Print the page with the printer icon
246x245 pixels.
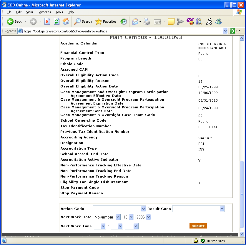pos(147,21)
